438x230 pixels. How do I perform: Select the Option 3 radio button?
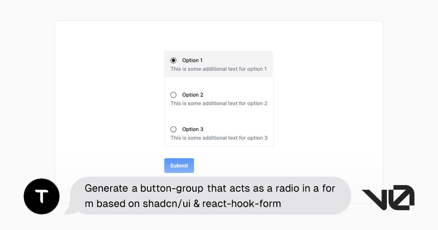173,129
